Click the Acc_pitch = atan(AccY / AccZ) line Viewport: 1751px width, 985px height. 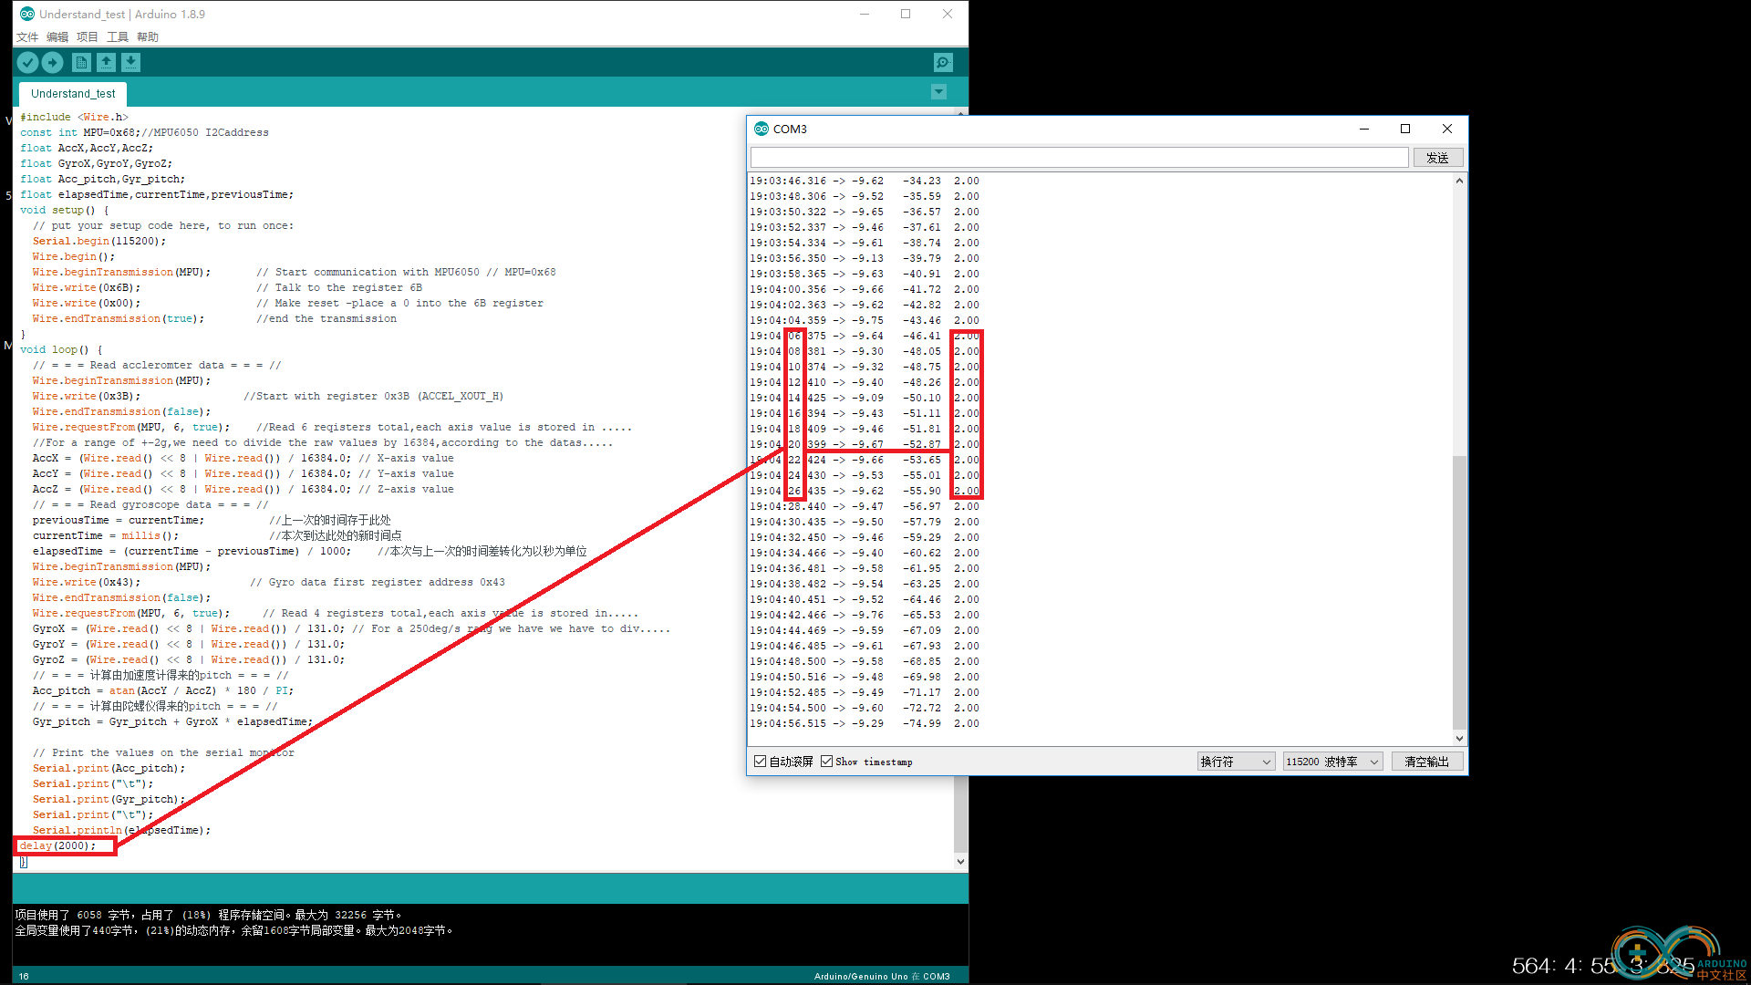[x=163, y=690]
